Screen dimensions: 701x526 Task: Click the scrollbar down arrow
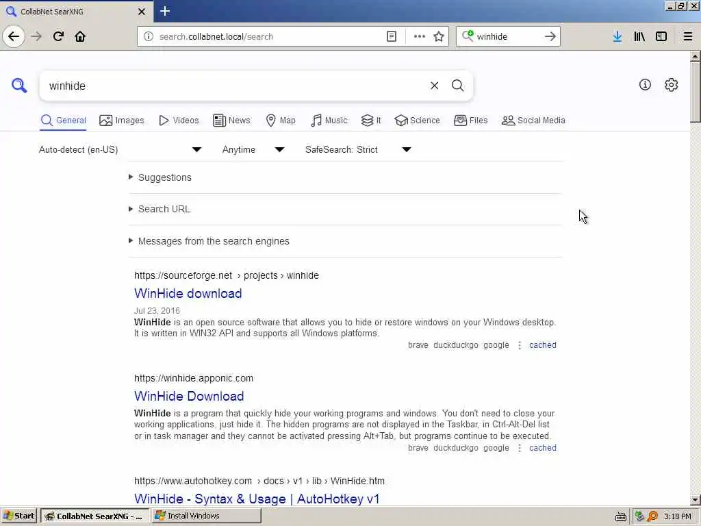(696, 499)
